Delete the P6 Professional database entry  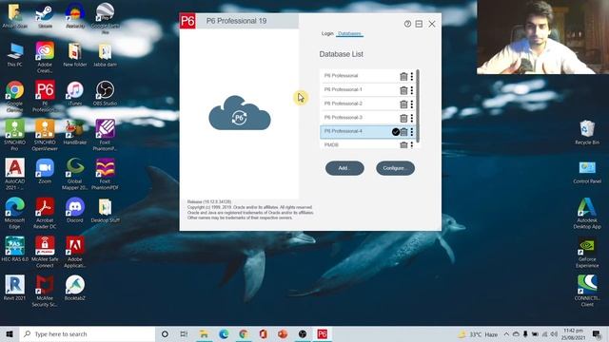[403, 77]
